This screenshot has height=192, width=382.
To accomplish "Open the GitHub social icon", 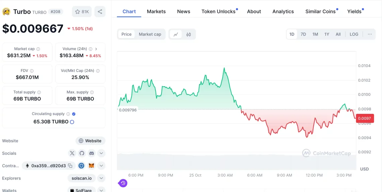I will [x=82, y=153].
